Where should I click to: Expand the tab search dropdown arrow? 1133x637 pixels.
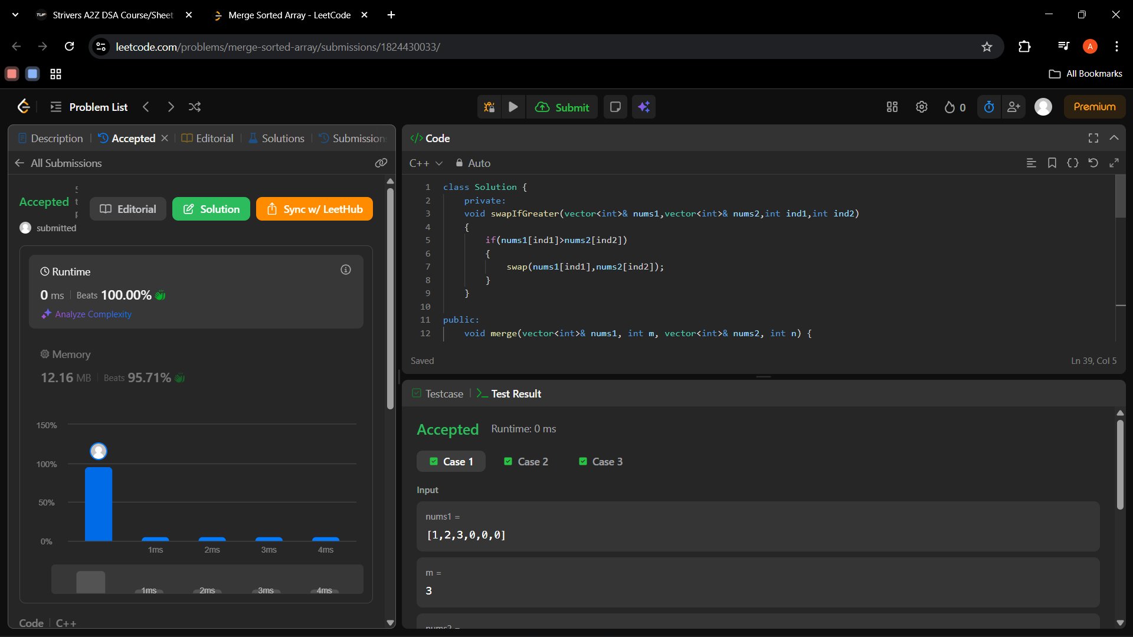(x=15, y=15)
